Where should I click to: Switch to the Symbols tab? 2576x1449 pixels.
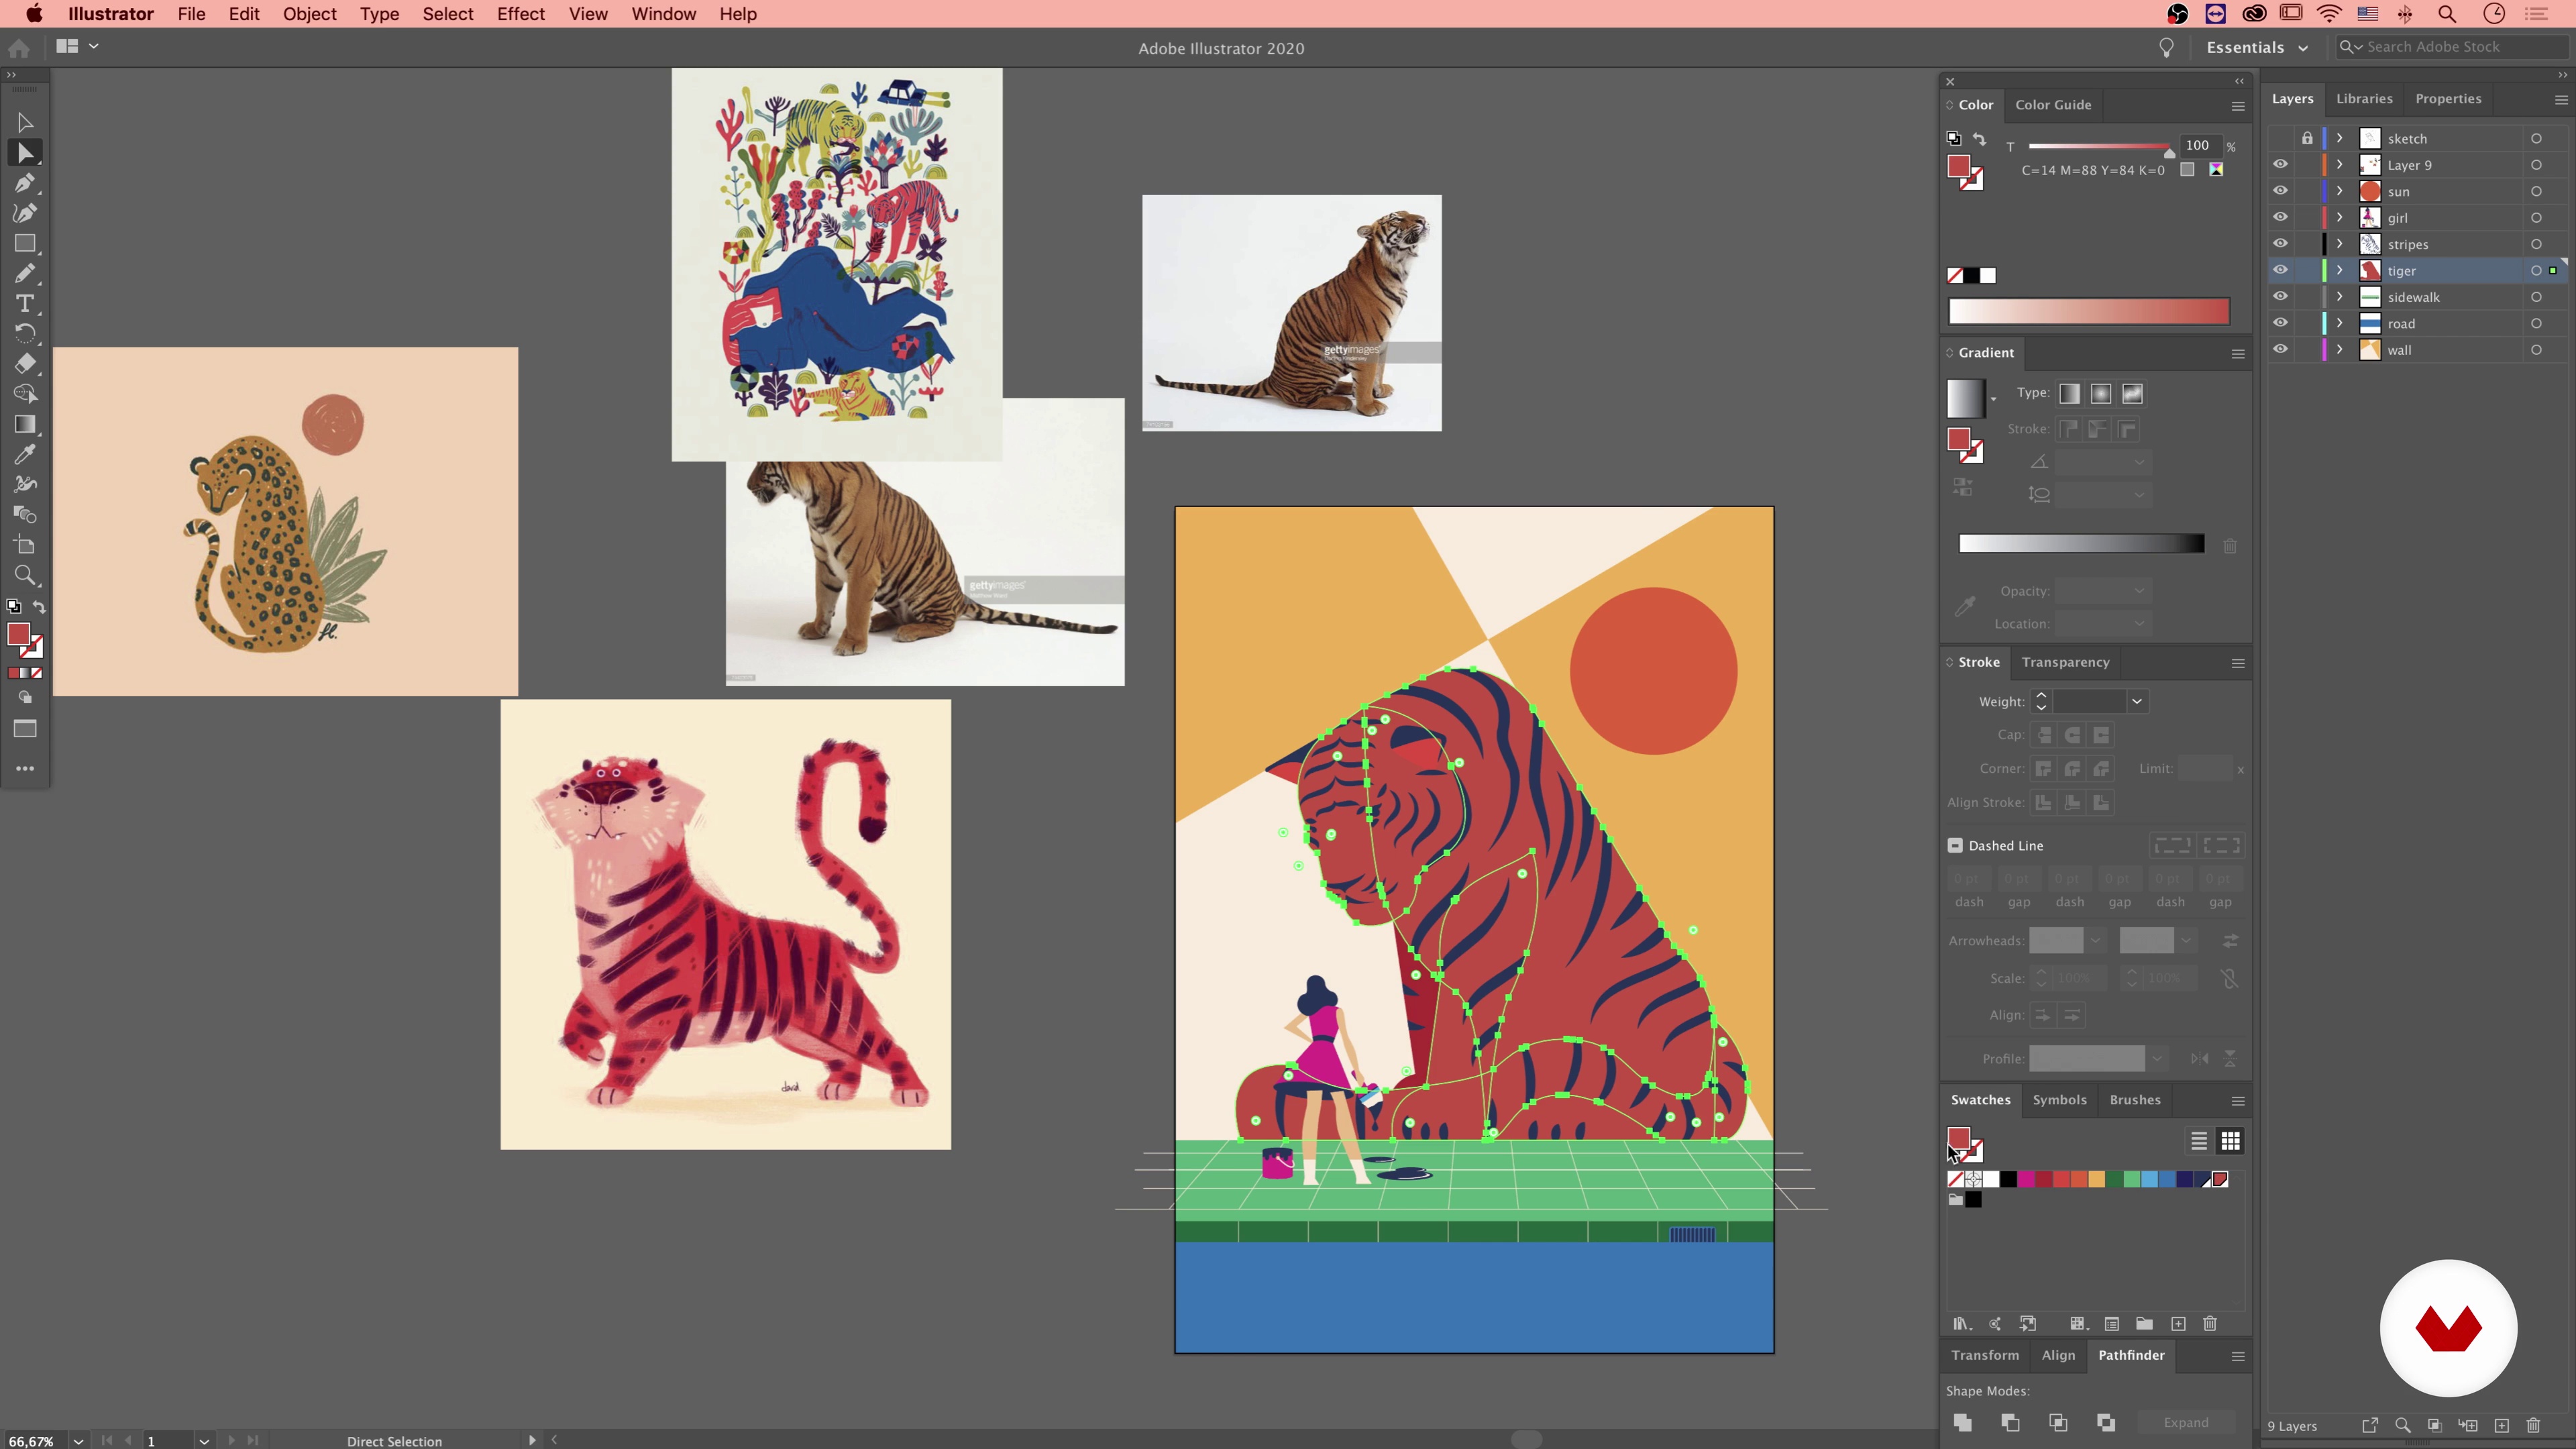2059,1099
